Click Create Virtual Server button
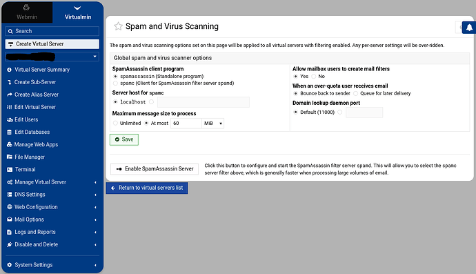476x274 pixels. pos(52,44)
